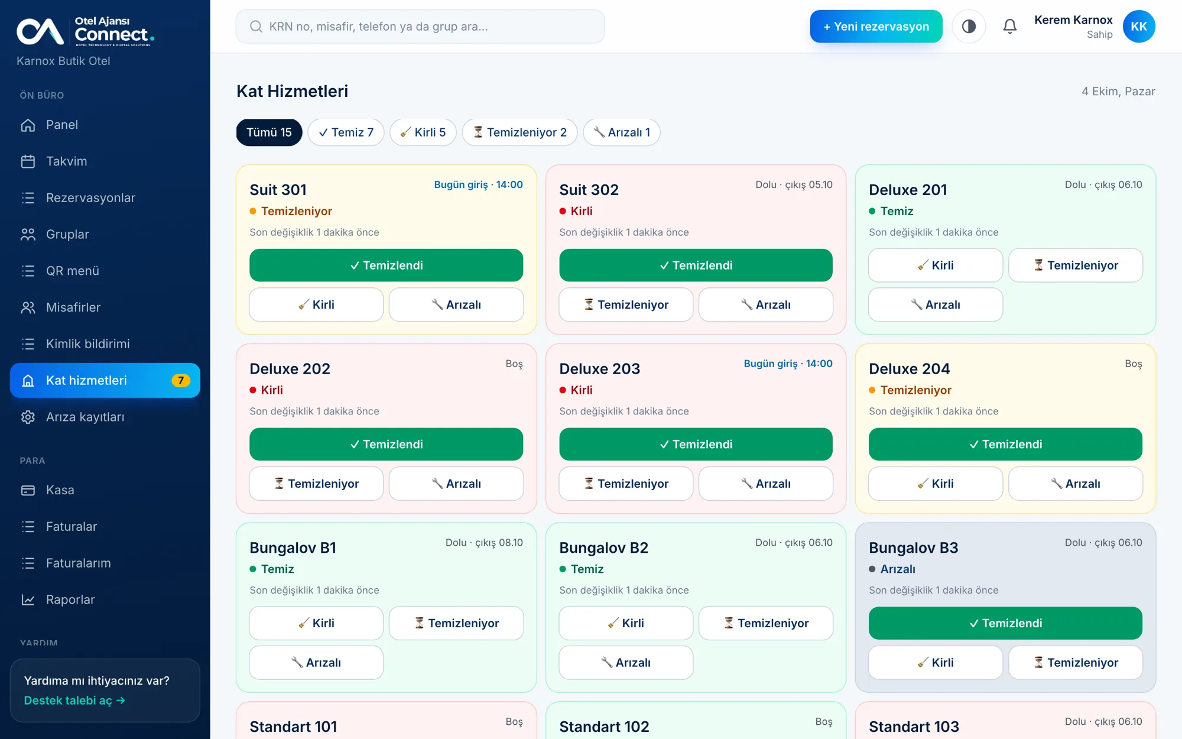Open Raporlar sidebar item

pos(105,599)
